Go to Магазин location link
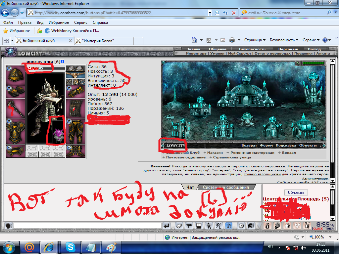This screenshot has width=339, height=254. 215,153
